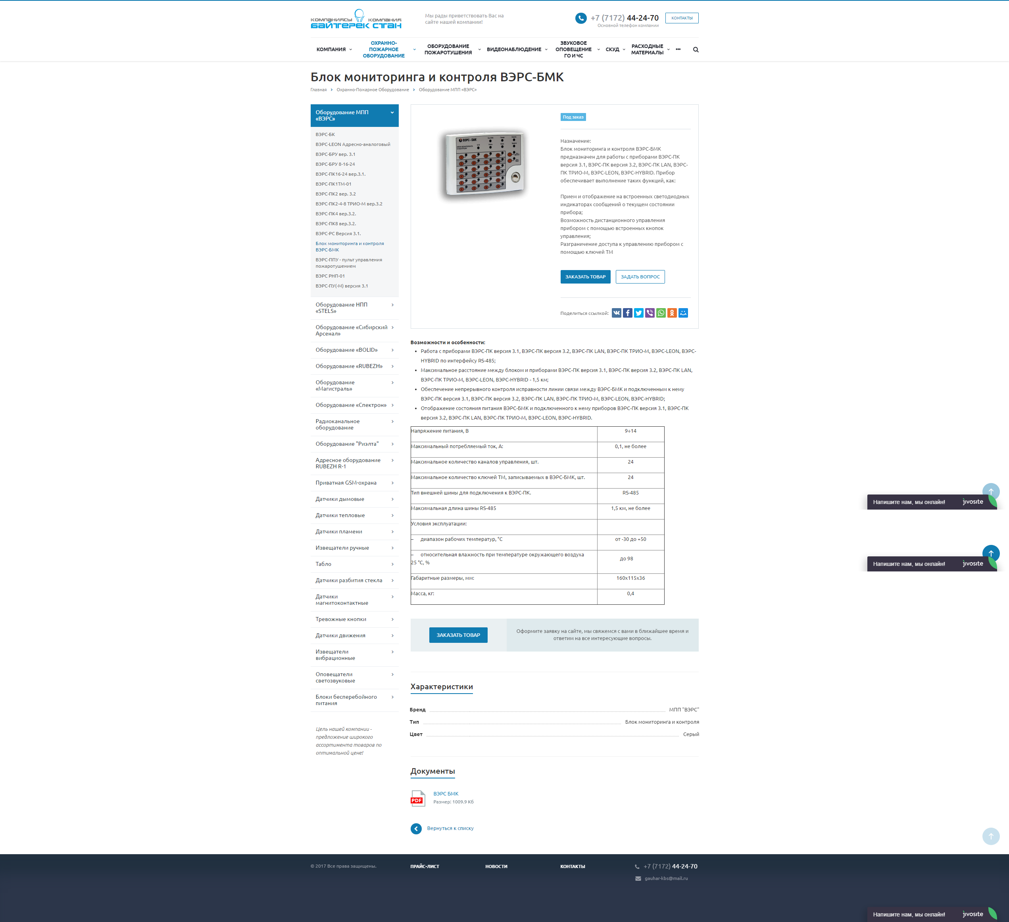Expand the Оборудование пожаротушения menu chevron
Viewport: 1009px width, 922px height.
click(479, 50)
